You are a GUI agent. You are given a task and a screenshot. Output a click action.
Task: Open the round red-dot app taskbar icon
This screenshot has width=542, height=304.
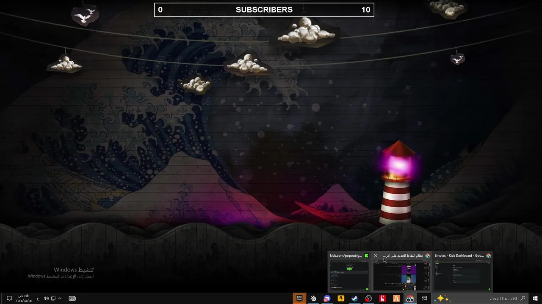point(368,299)
